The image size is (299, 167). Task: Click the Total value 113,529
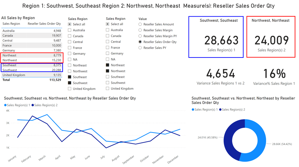(55, 80)
